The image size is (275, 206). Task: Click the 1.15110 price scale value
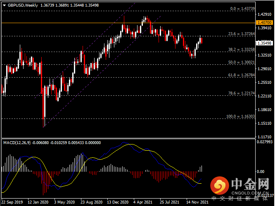[x=264, y=123]
